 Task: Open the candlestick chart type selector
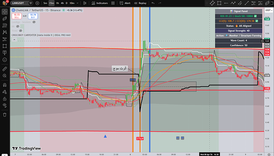point(85,3)
